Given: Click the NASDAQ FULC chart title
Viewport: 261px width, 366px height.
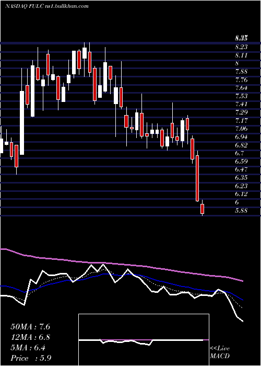Looking at the screenshot, I should pyautogui.click(x=46, y=6).
